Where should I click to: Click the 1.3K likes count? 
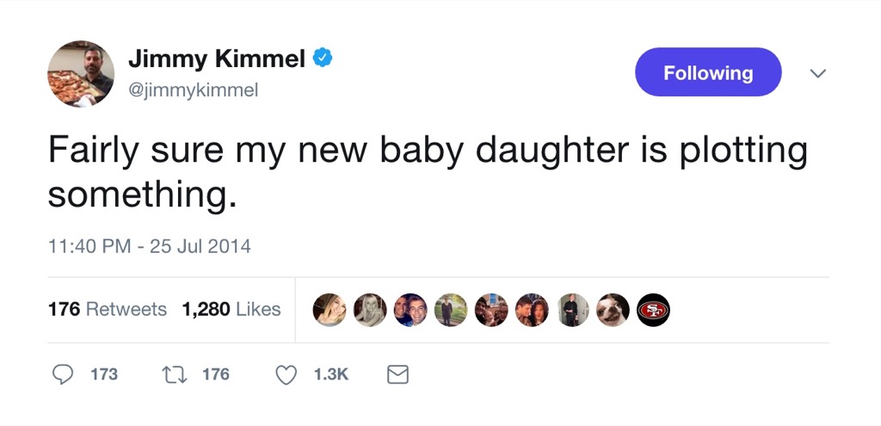click(330, 374)
